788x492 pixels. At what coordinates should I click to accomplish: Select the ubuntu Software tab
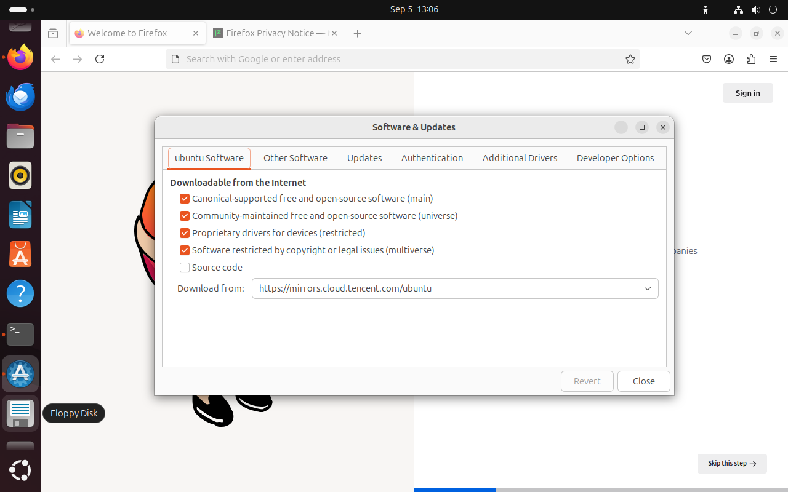tap(209, 158)
